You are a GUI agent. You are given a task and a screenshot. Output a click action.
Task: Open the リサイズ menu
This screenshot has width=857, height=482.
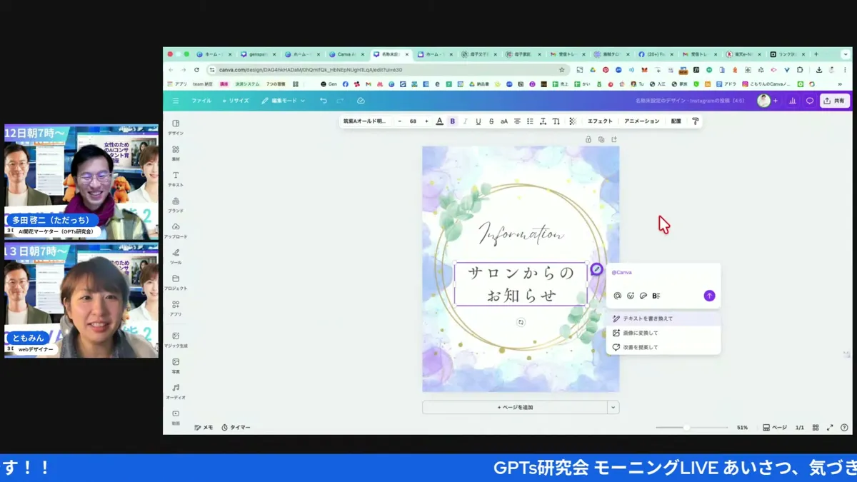(x=235, y=101)
